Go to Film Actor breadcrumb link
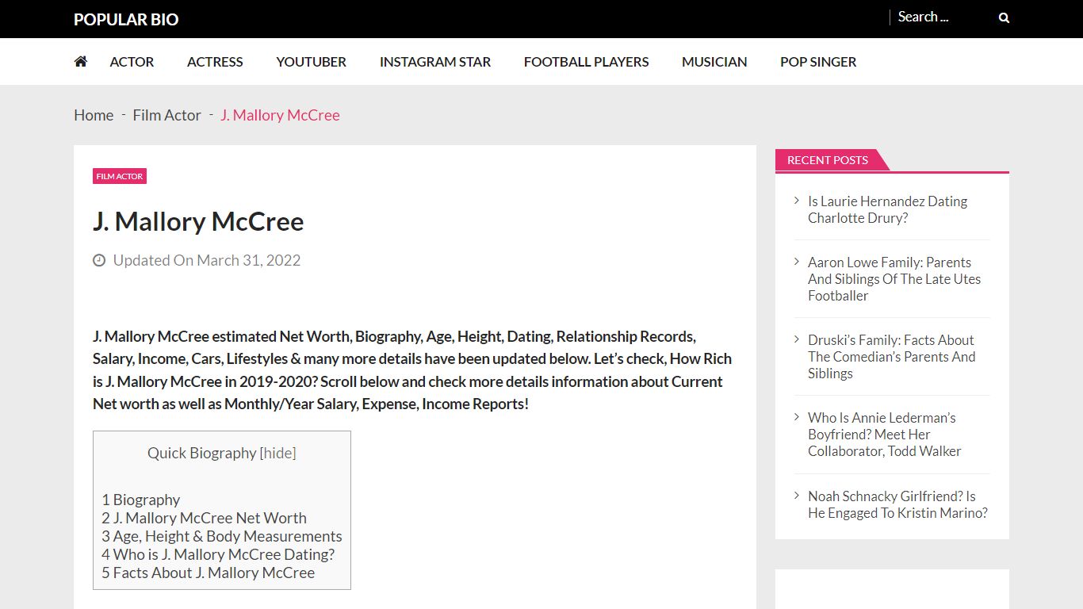The image size is (1083, 609). point(166,115)
